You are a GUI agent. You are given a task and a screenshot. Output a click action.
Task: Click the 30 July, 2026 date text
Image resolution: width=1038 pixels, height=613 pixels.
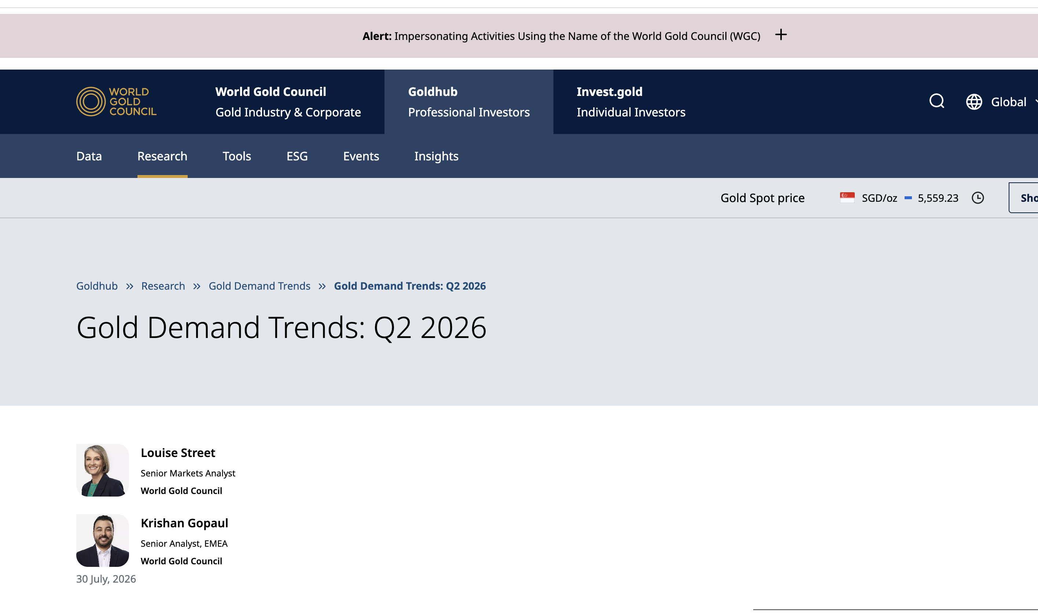click(x=106, y=579)
